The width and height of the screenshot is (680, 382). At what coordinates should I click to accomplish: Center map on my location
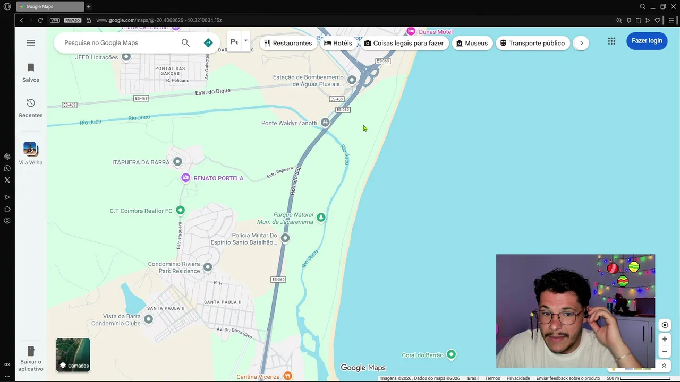pos(665,325)
